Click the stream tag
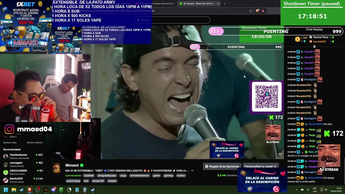This screenshot has height=194, width=345. click(112, 181)
